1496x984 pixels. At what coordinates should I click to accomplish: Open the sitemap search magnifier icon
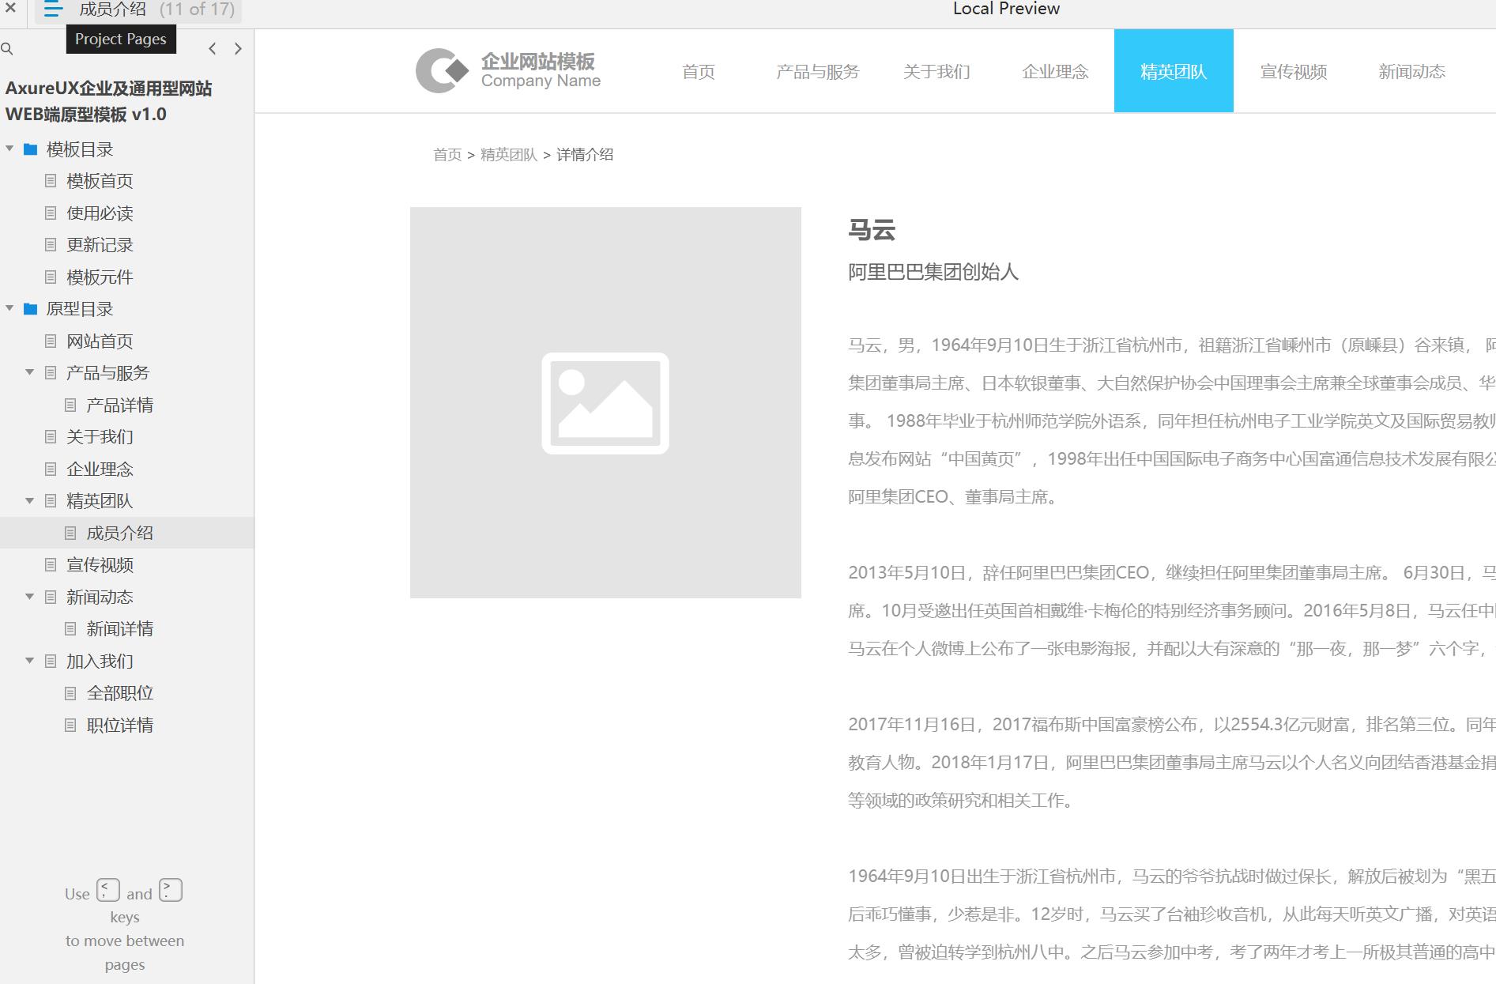click(x=7, y=49)
